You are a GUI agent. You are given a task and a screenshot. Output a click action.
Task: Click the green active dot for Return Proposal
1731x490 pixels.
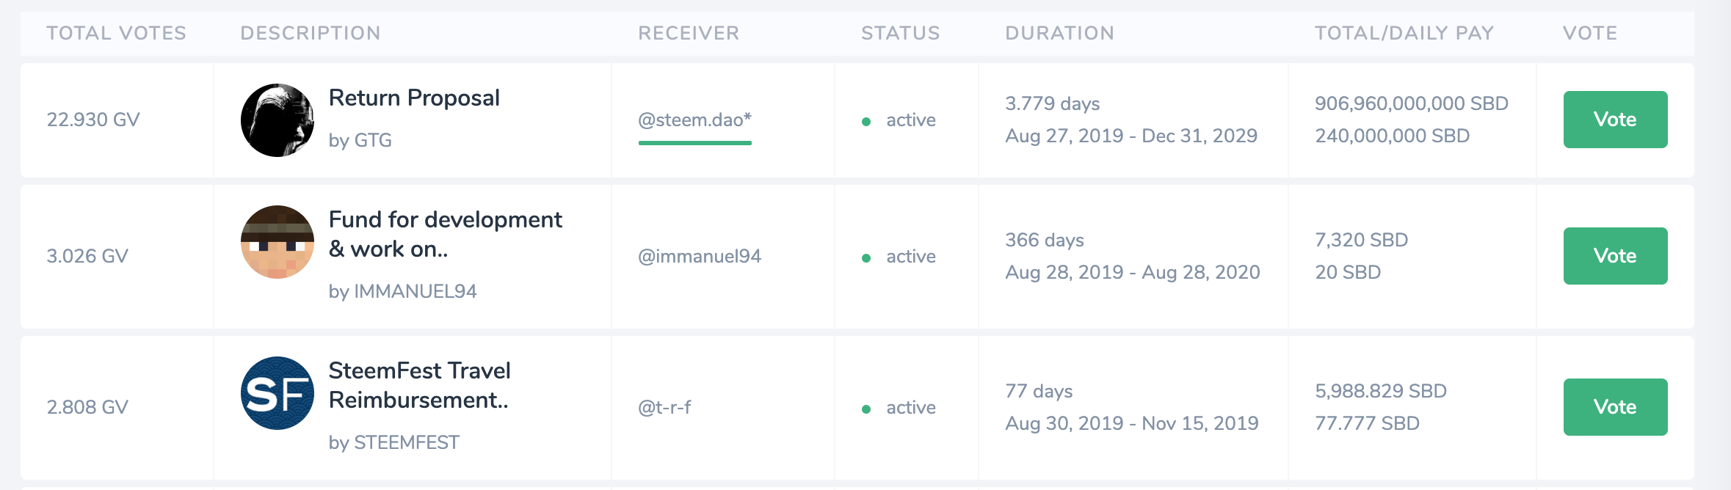866,122
